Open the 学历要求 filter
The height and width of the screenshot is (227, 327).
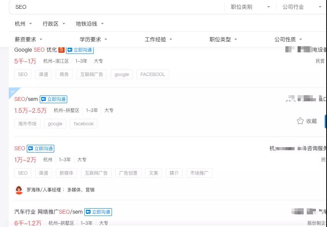coord(93,39)
